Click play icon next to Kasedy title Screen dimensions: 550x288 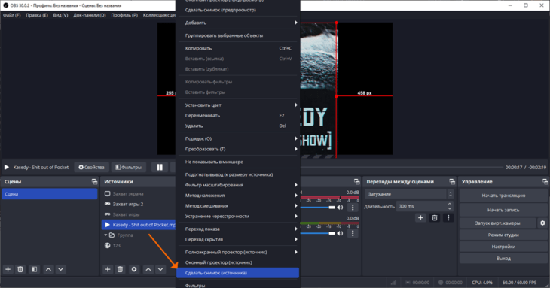pyautogui.click(x=7, y=167)
